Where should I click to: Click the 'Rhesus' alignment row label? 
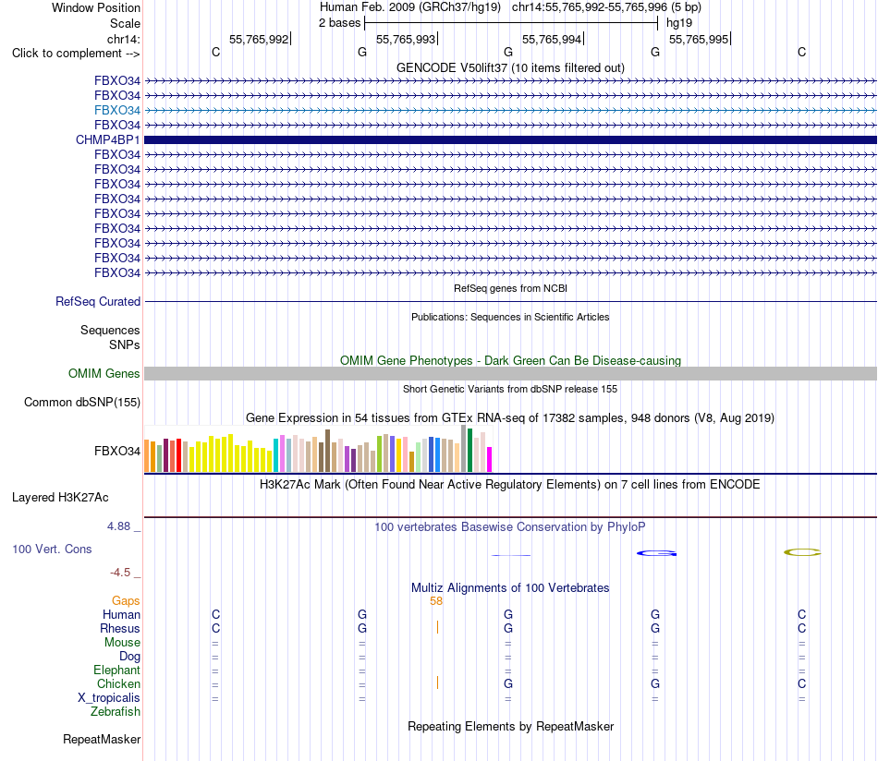click(x=120, y=628)
